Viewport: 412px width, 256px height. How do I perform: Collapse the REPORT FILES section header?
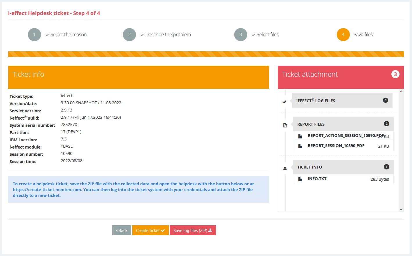coord(311,124)
